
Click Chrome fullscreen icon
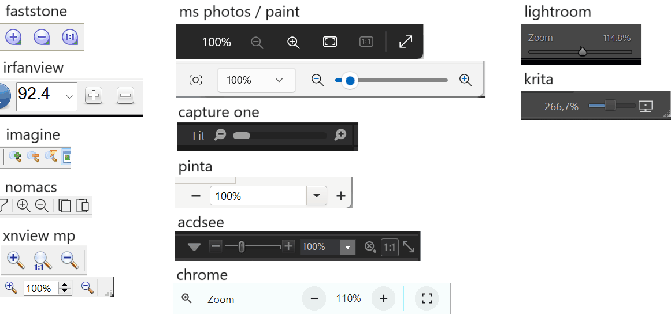coord(427,298)
